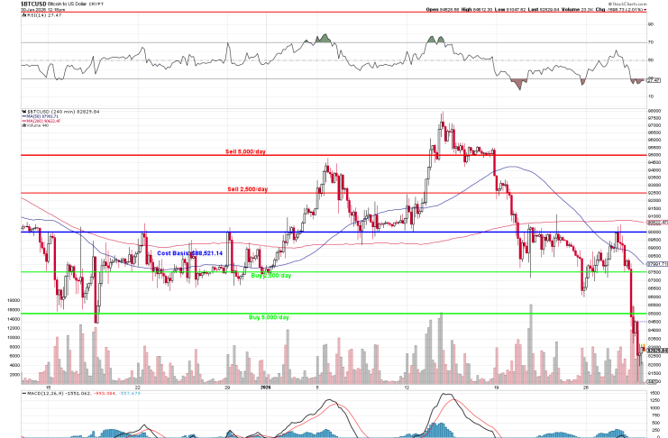Click the RSI(14) indicator legend icon
This screenshot has height=438, width=668.
point(23,16)
